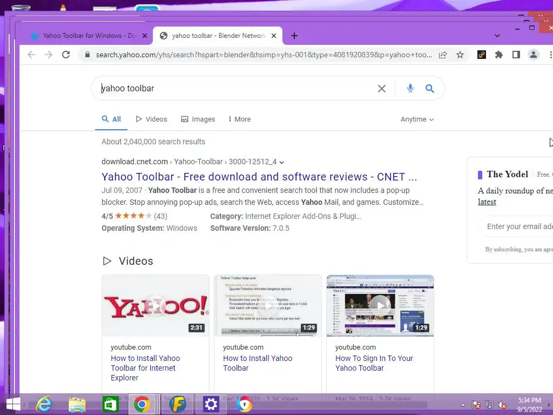Open the Extensions puzzle menu
553x415 pixels.
498,55
